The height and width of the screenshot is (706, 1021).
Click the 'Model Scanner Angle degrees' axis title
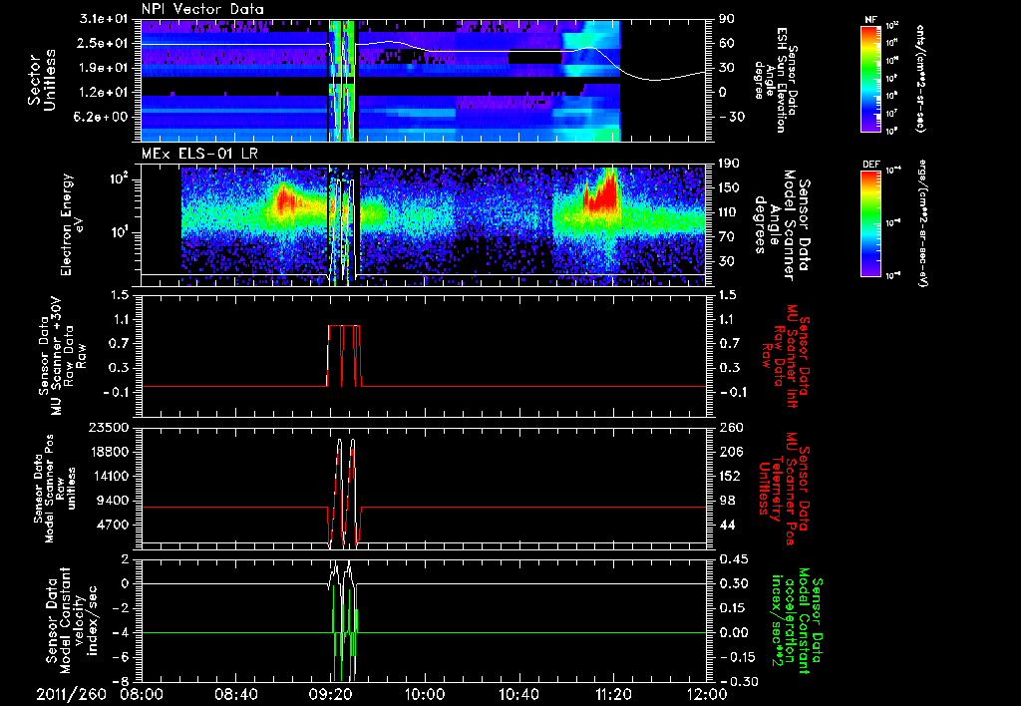coord(782,224)
